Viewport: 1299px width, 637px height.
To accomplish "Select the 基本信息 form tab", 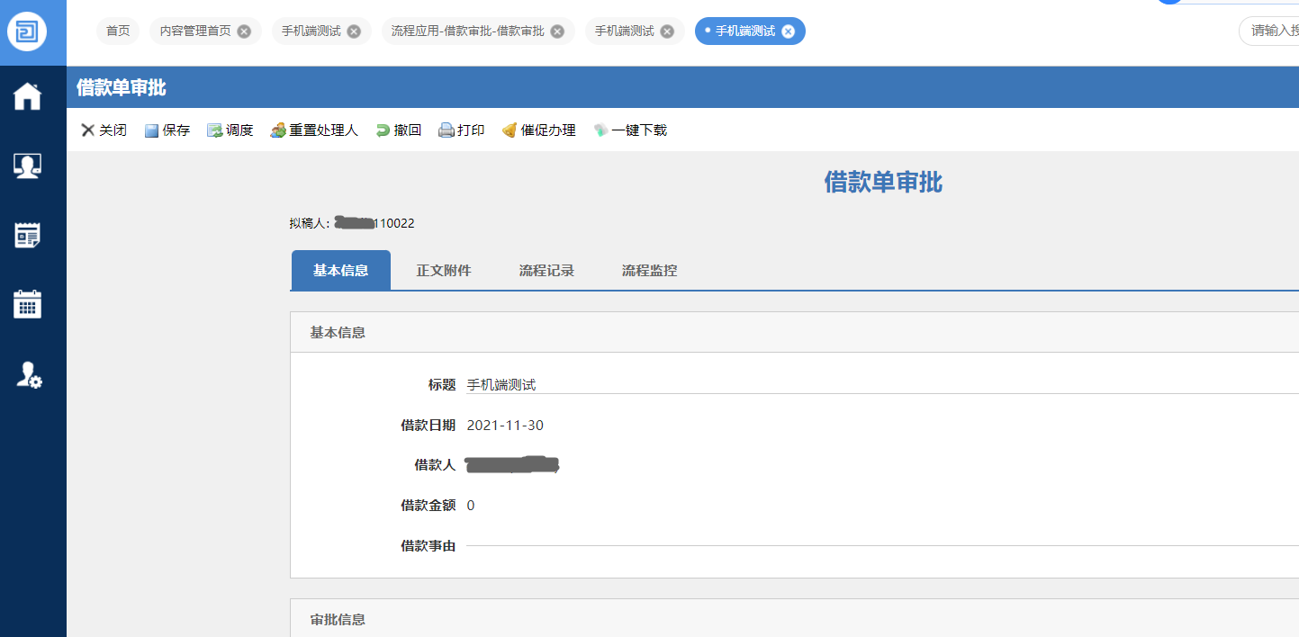I will (340, 270).
